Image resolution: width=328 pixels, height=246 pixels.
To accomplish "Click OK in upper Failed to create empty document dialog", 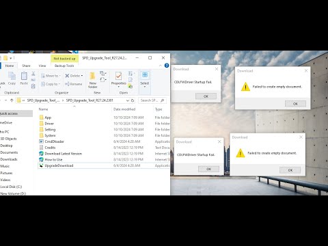I will pos(295,104).
